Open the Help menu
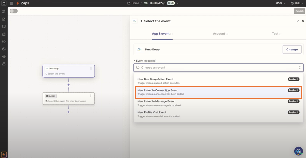 coord(297,3)
